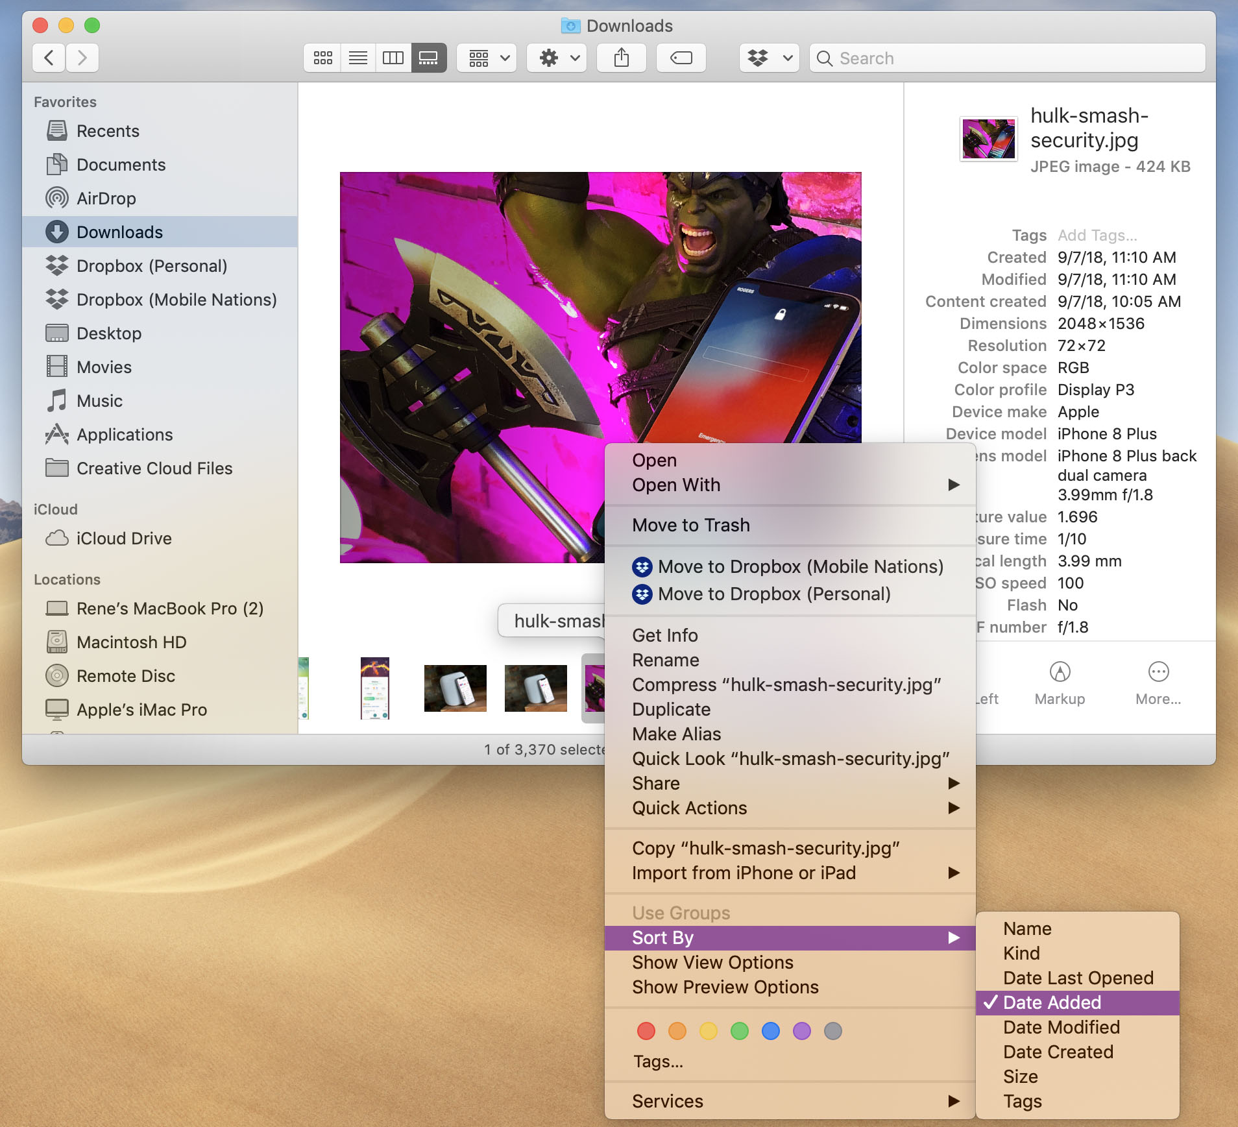Open AirDrop in the sidebar
This screenshot has height=1127, width=1238.
point(160,198)
